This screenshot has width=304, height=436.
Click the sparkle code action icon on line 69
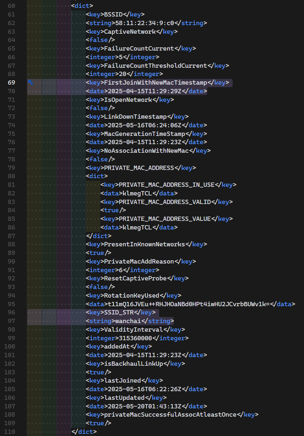pos(31,82)
